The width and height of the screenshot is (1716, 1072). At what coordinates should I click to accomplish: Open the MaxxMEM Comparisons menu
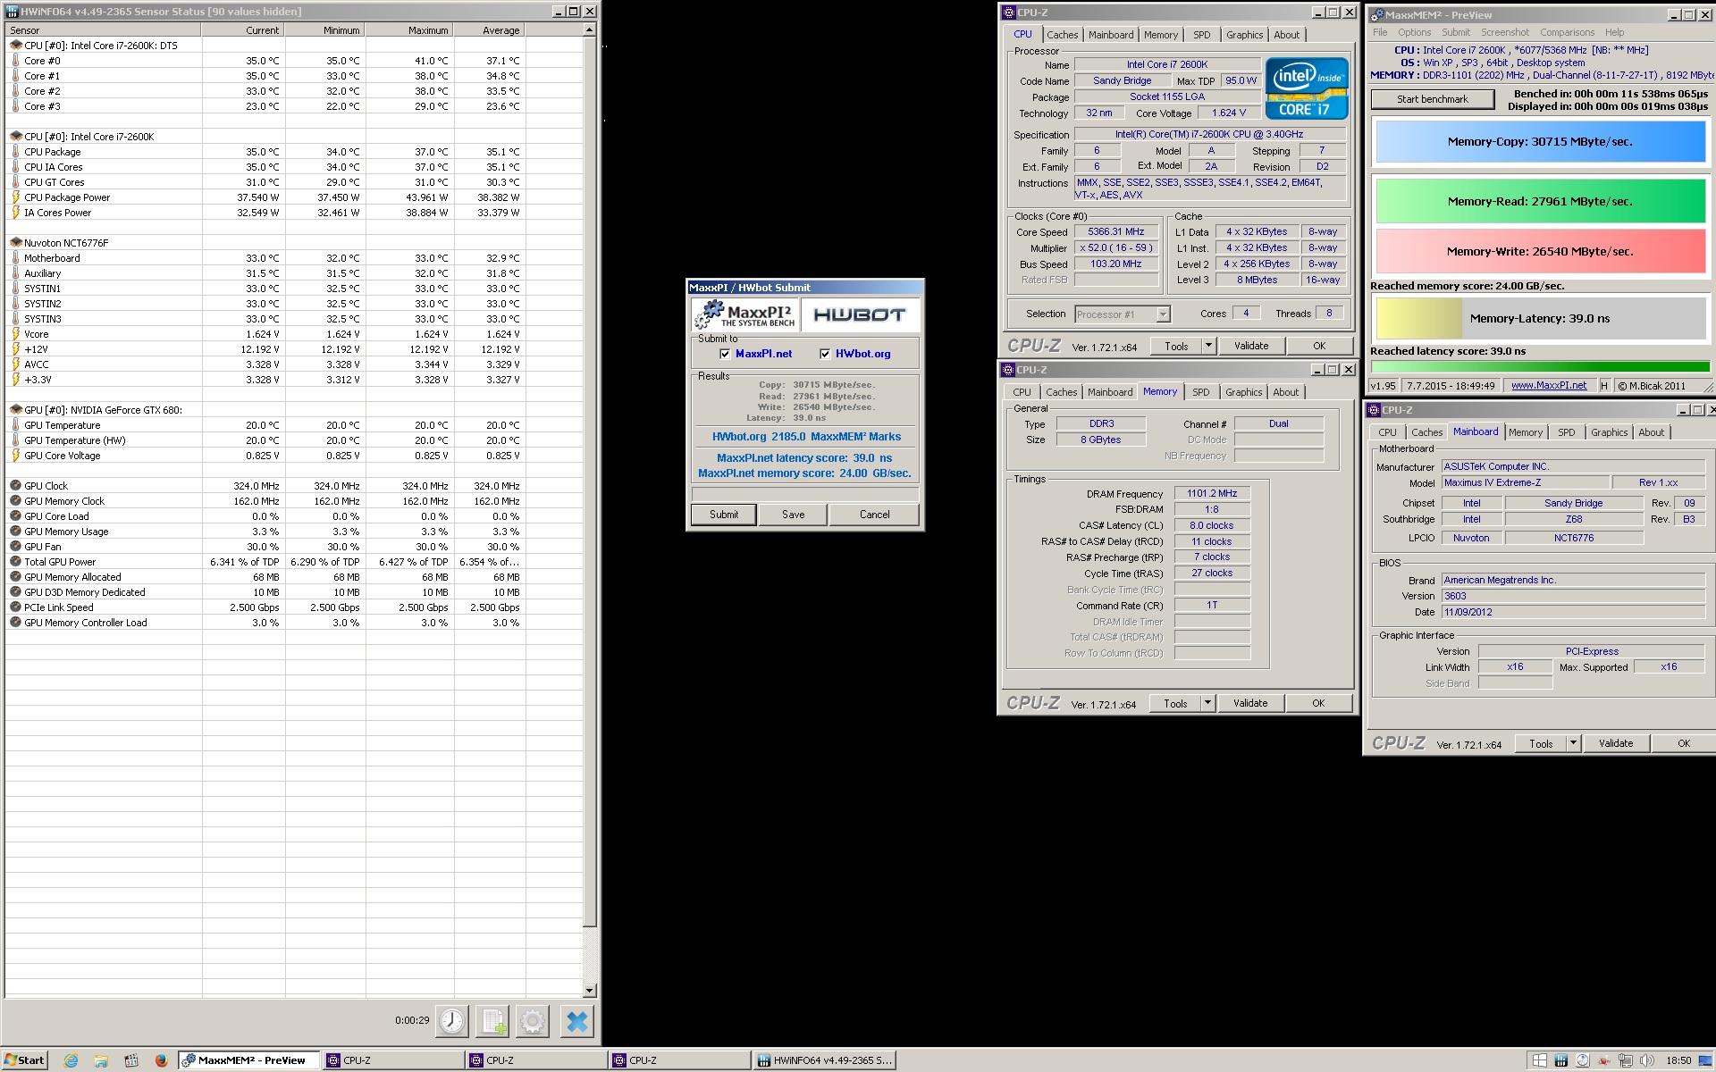pyautogui.click(x=1567, y=32)
